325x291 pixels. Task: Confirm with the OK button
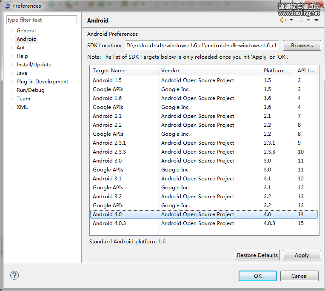point(258,276)
